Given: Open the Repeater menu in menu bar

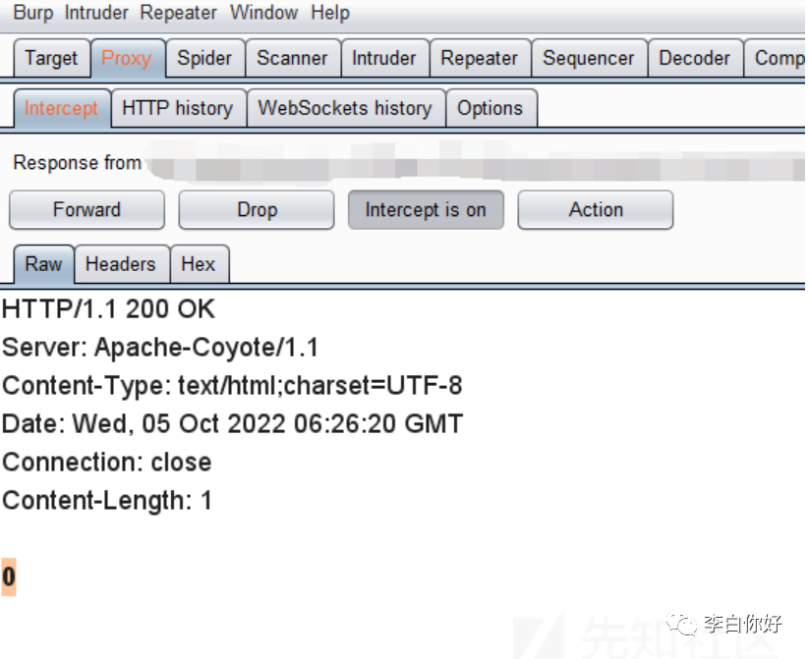Looking at the screenshot, I should coord(178,13).
